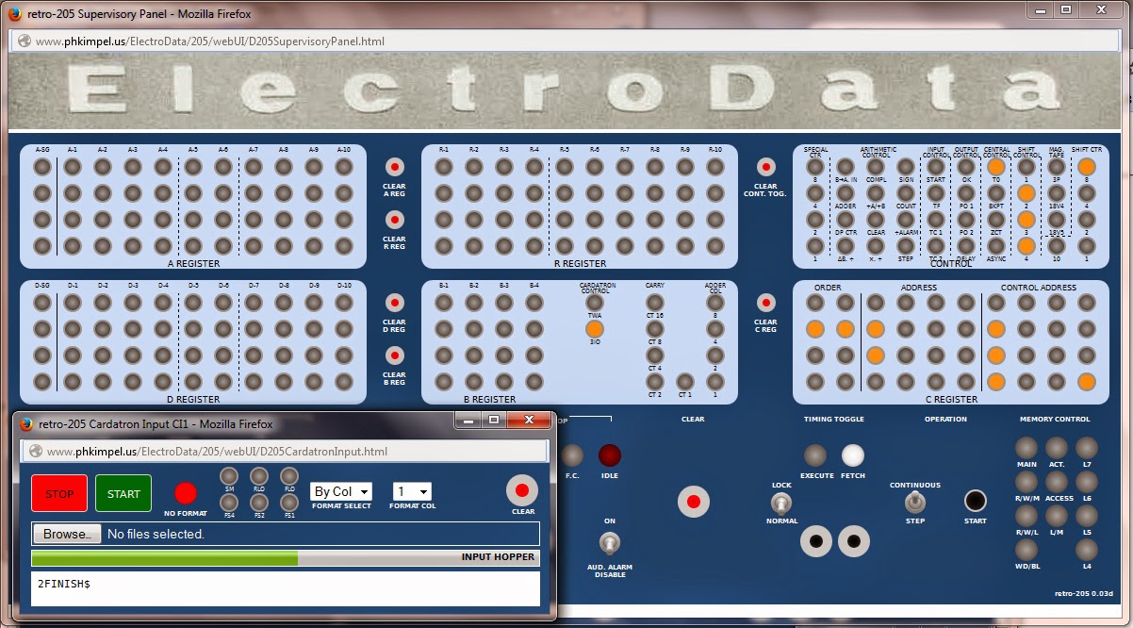Open the FORMAT SELECT dropdown
Image resolution: width=1133 pixels, height=628 pixels.
[341, 491]
